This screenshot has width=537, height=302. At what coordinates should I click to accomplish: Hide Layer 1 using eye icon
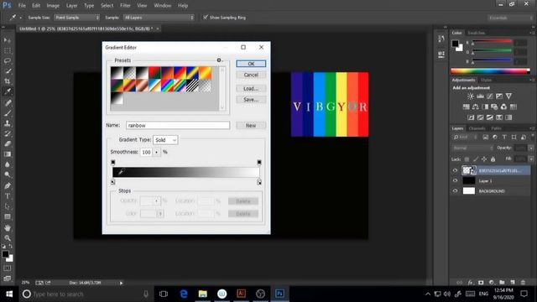click(455, 181)
